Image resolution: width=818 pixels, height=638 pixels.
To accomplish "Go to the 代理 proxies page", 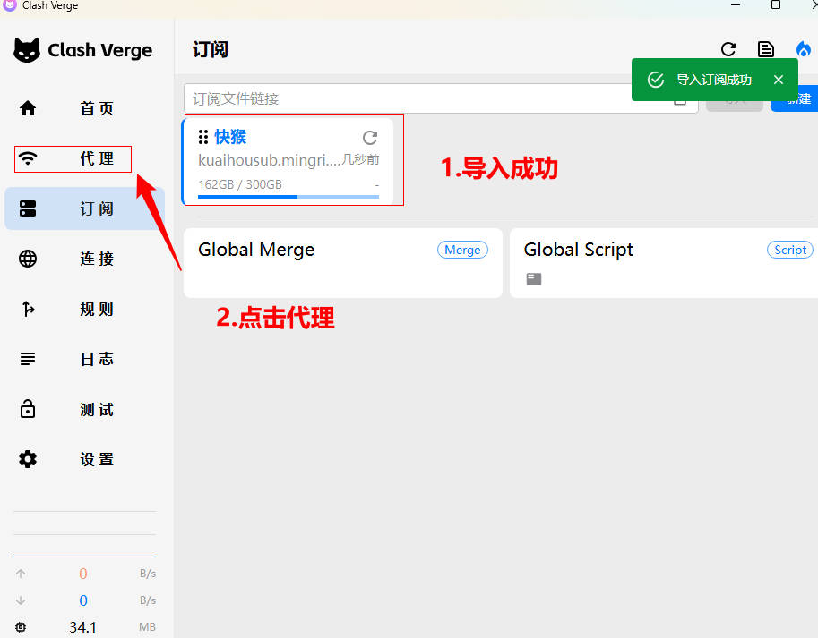I will point(84,159).
